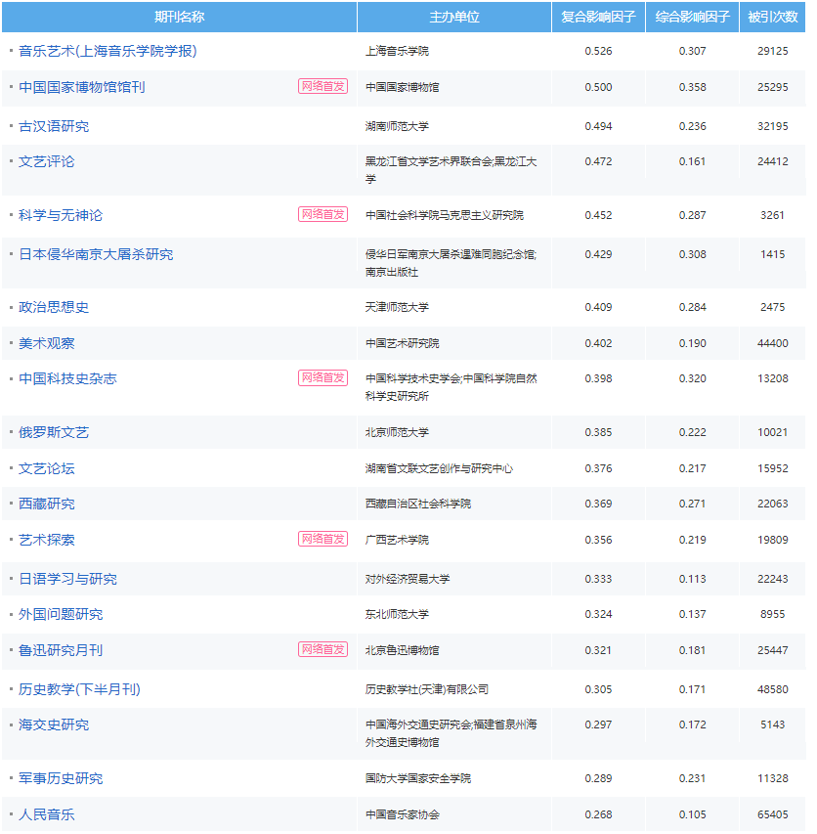The width and height of the screenshot is (817, 834).
Task: Click the 网络首发 badge next to 中国国家博物馆馆刊
Action: (x=321, y=88)
